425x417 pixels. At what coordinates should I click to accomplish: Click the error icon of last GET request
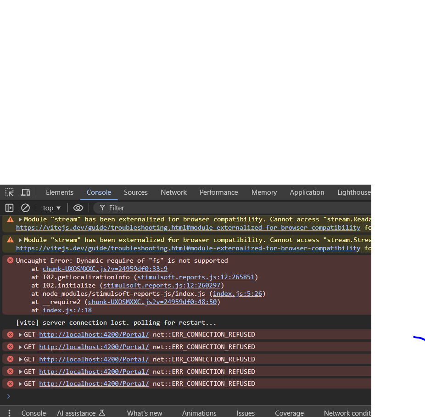(x=10, y=383)
